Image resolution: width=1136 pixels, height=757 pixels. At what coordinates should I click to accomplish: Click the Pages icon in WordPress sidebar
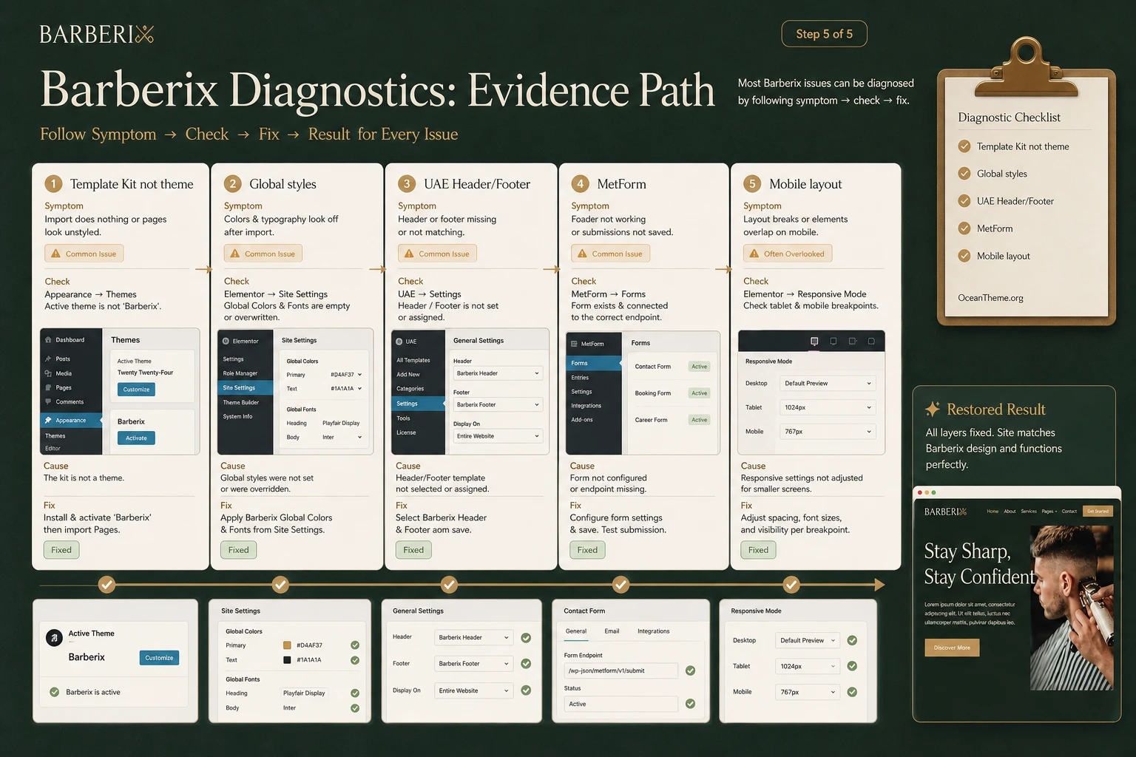(48, 387)
